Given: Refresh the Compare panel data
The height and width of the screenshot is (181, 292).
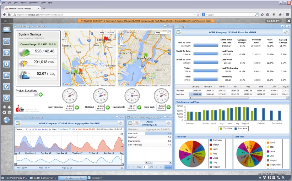Looking at the screenshot, I should [x=286, y=32].
